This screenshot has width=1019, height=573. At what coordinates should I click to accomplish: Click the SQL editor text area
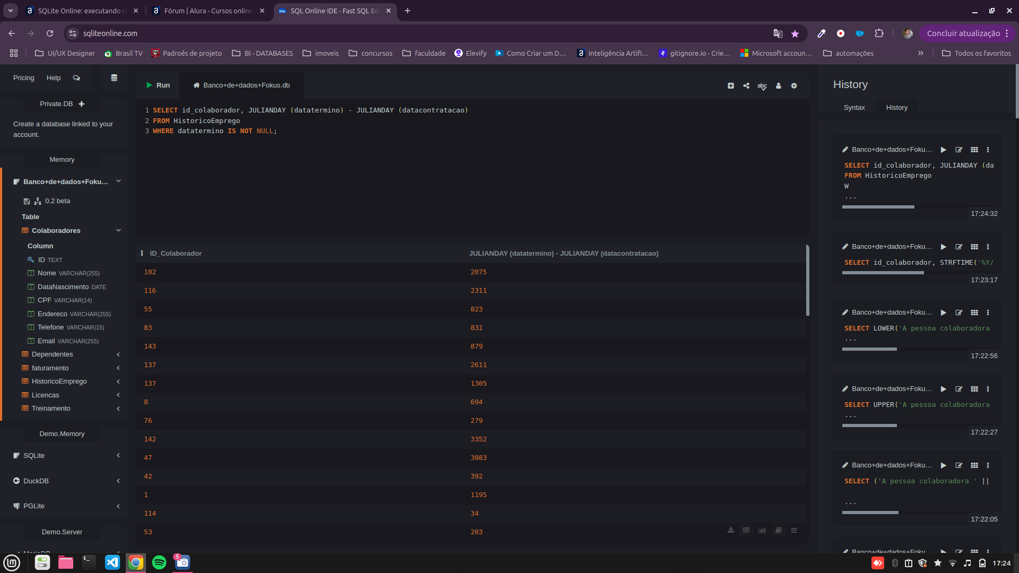pos(472,167)
